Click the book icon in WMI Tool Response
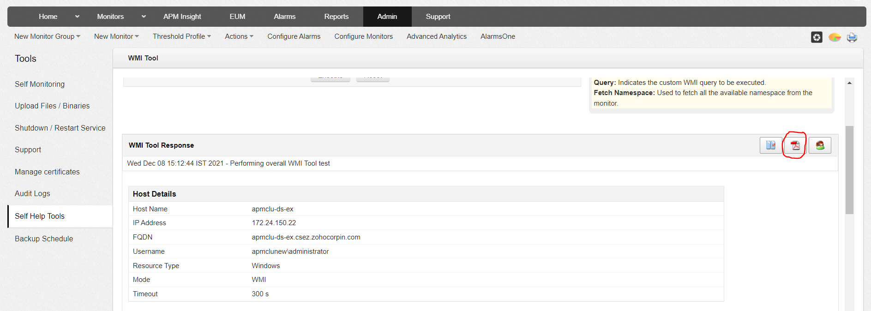Screen dimensions: 871x311 (770, 145)
